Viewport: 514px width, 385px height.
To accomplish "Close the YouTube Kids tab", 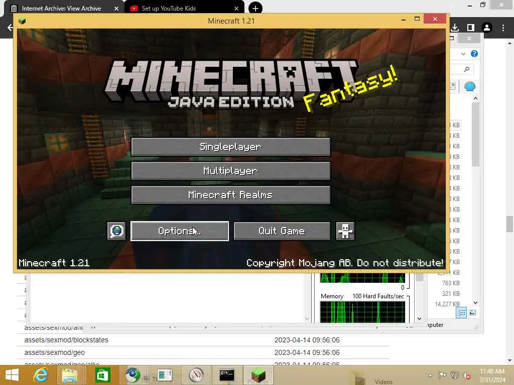I will pyautogui.click(x=236, y=9).
